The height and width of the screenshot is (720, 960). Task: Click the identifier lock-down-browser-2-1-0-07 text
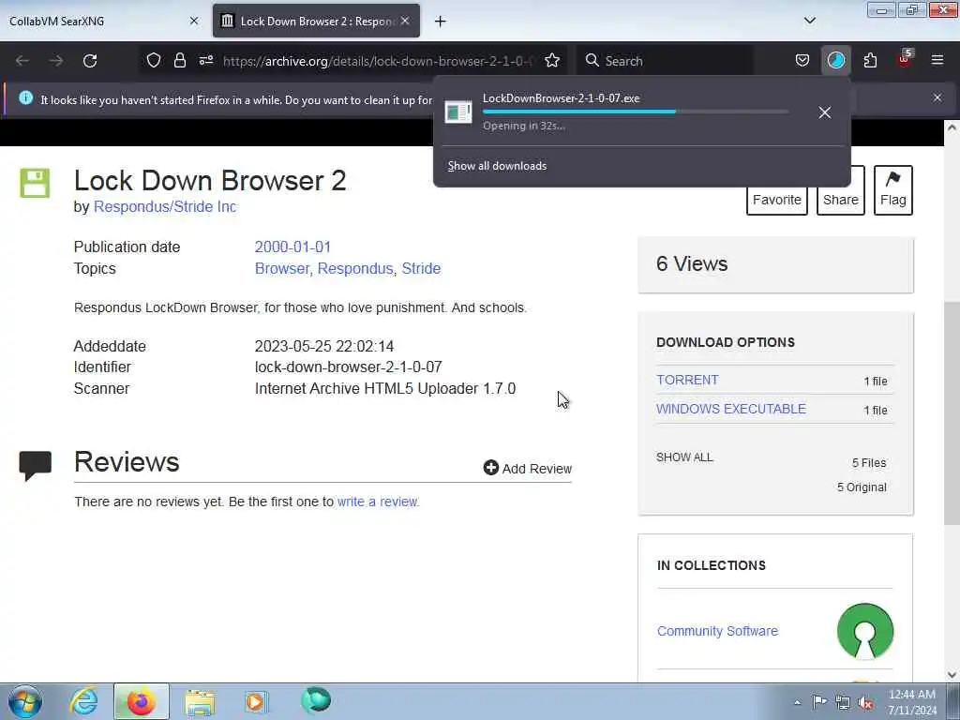click(349, 367)
